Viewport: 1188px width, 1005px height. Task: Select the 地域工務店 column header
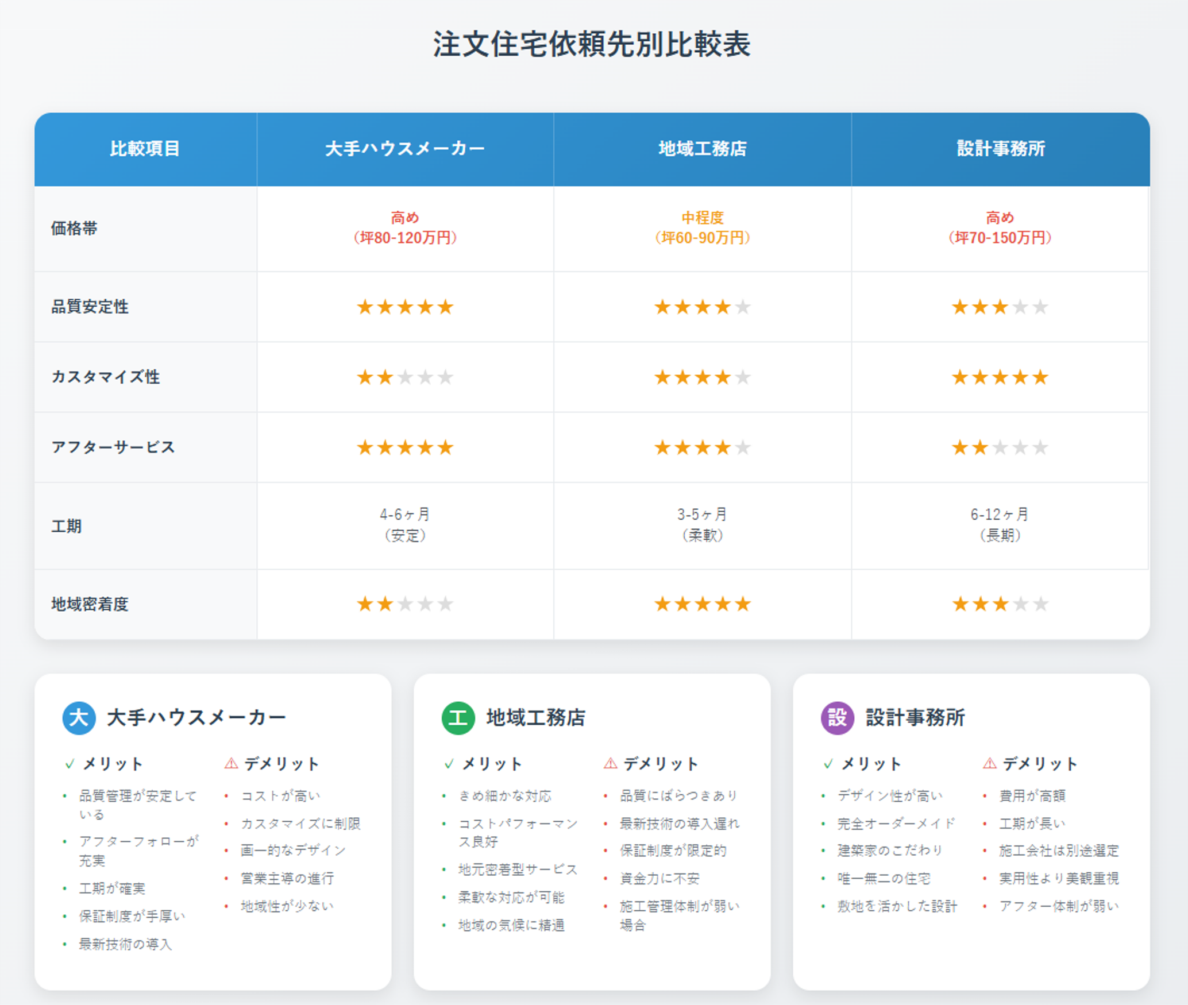tap(702, 149)
